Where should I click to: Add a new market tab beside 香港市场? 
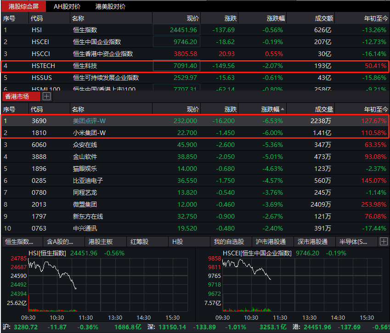coord(47,96)
